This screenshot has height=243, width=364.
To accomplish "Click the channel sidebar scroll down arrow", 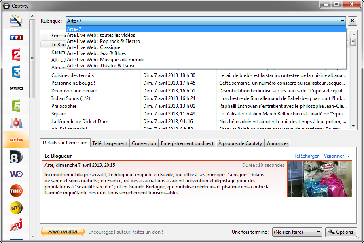I will [x=32, y=236].
